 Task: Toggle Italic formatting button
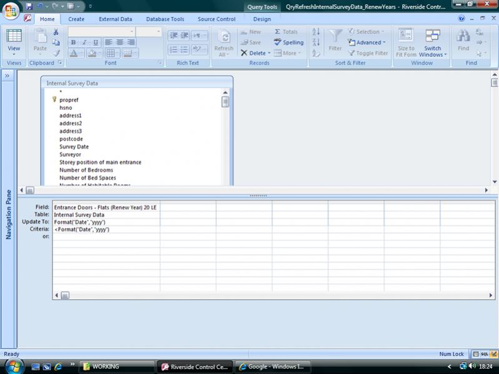(84, 42)
